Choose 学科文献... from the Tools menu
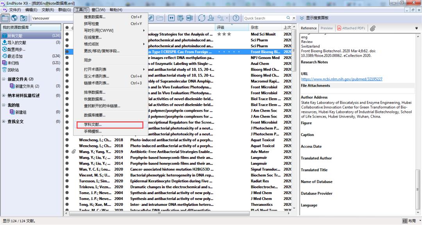 pos(110,125)
